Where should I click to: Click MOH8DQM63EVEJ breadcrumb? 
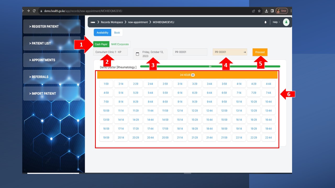coord(164,22)
